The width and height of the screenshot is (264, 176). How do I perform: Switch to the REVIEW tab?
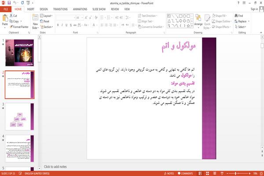pos(115,9)
